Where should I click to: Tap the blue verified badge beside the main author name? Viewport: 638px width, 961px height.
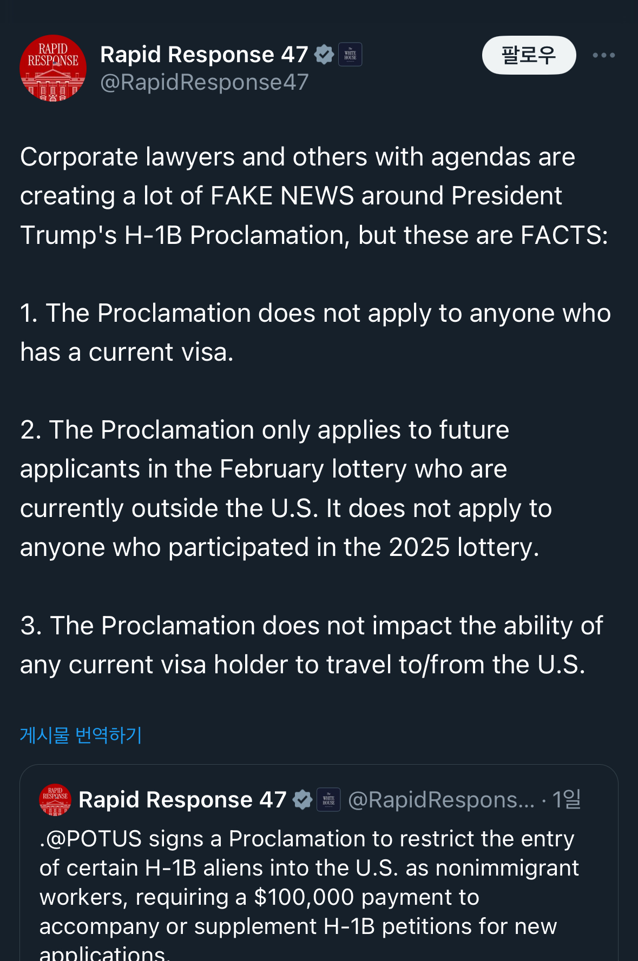[x=324, y=55]
